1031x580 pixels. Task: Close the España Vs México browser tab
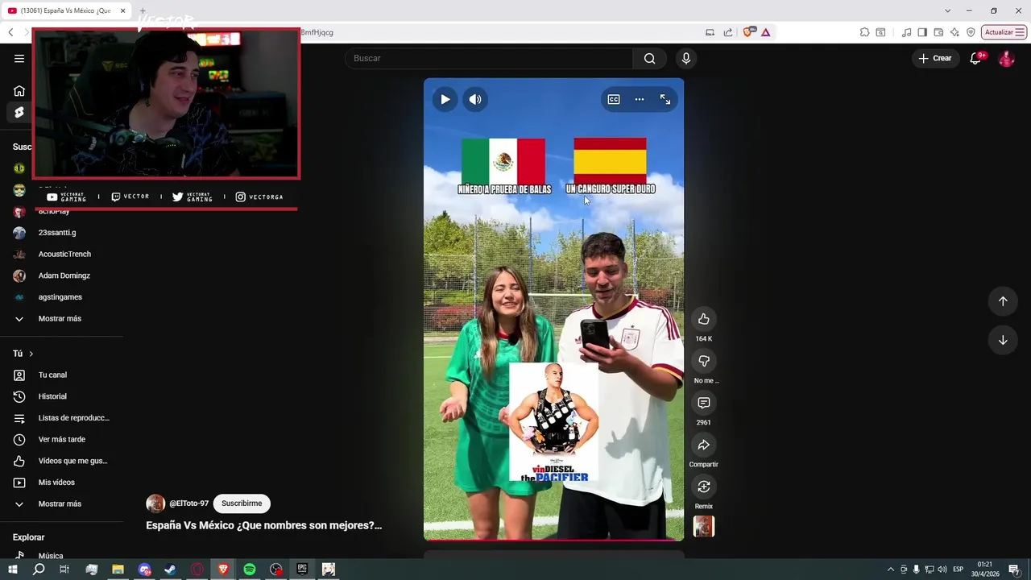[123, 10]
